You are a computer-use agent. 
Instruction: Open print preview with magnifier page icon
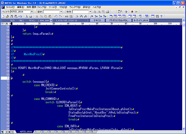26,16
